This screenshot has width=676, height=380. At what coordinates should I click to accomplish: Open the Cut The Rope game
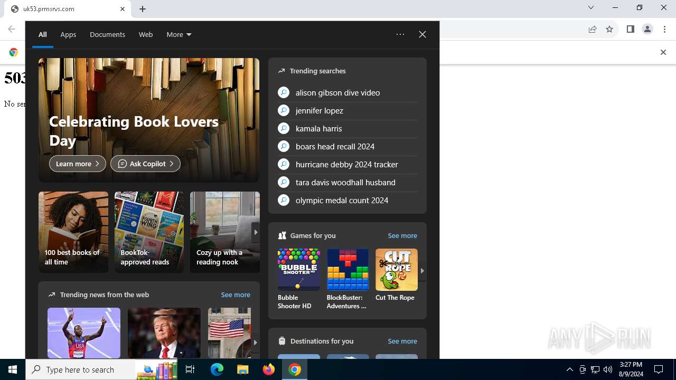tap(397, 275)
